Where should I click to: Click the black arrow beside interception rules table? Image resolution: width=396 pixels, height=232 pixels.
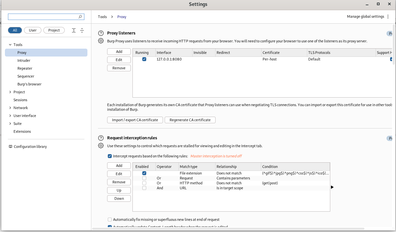(x=332, y=187)
